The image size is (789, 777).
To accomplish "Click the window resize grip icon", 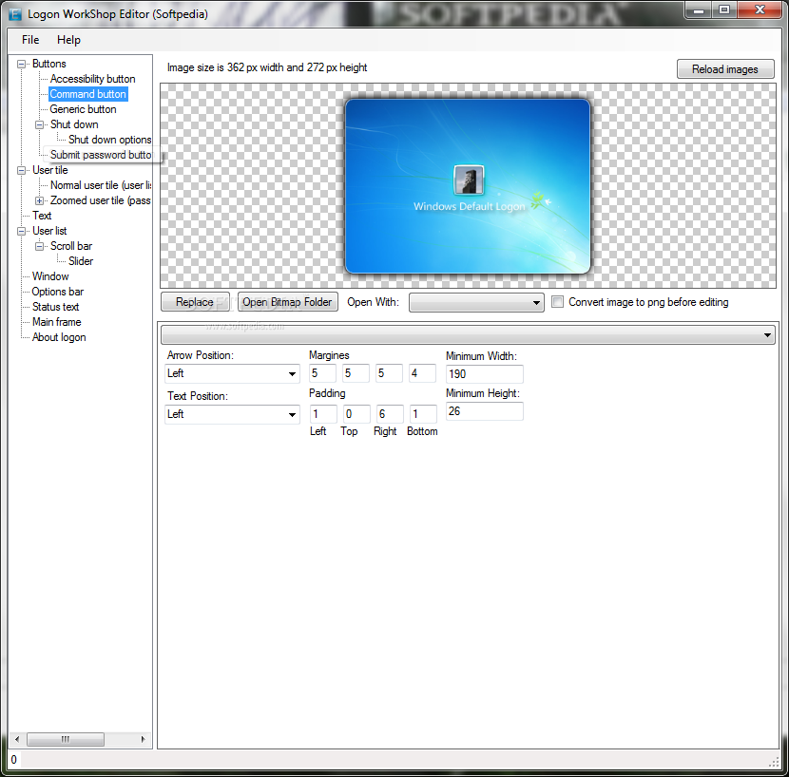I will (x=774, y=763).
